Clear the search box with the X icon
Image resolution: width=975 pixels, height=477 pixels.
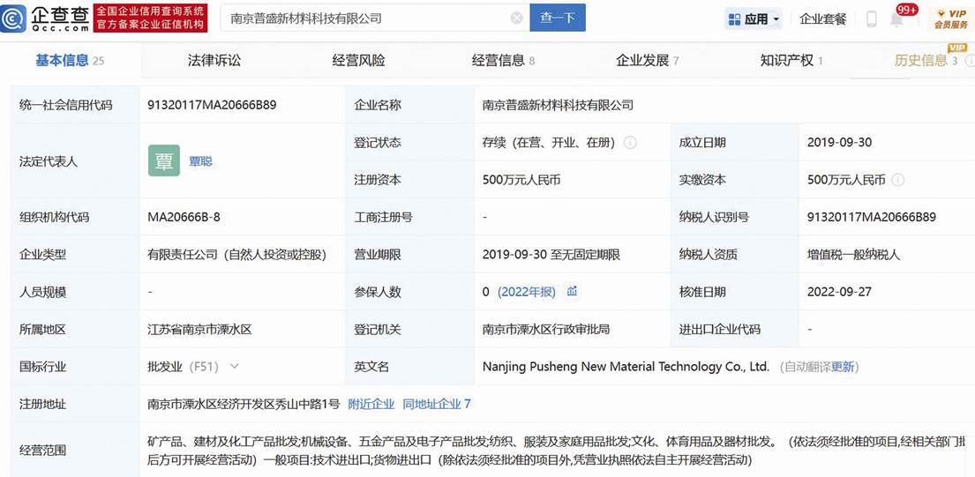click(517, 18)
